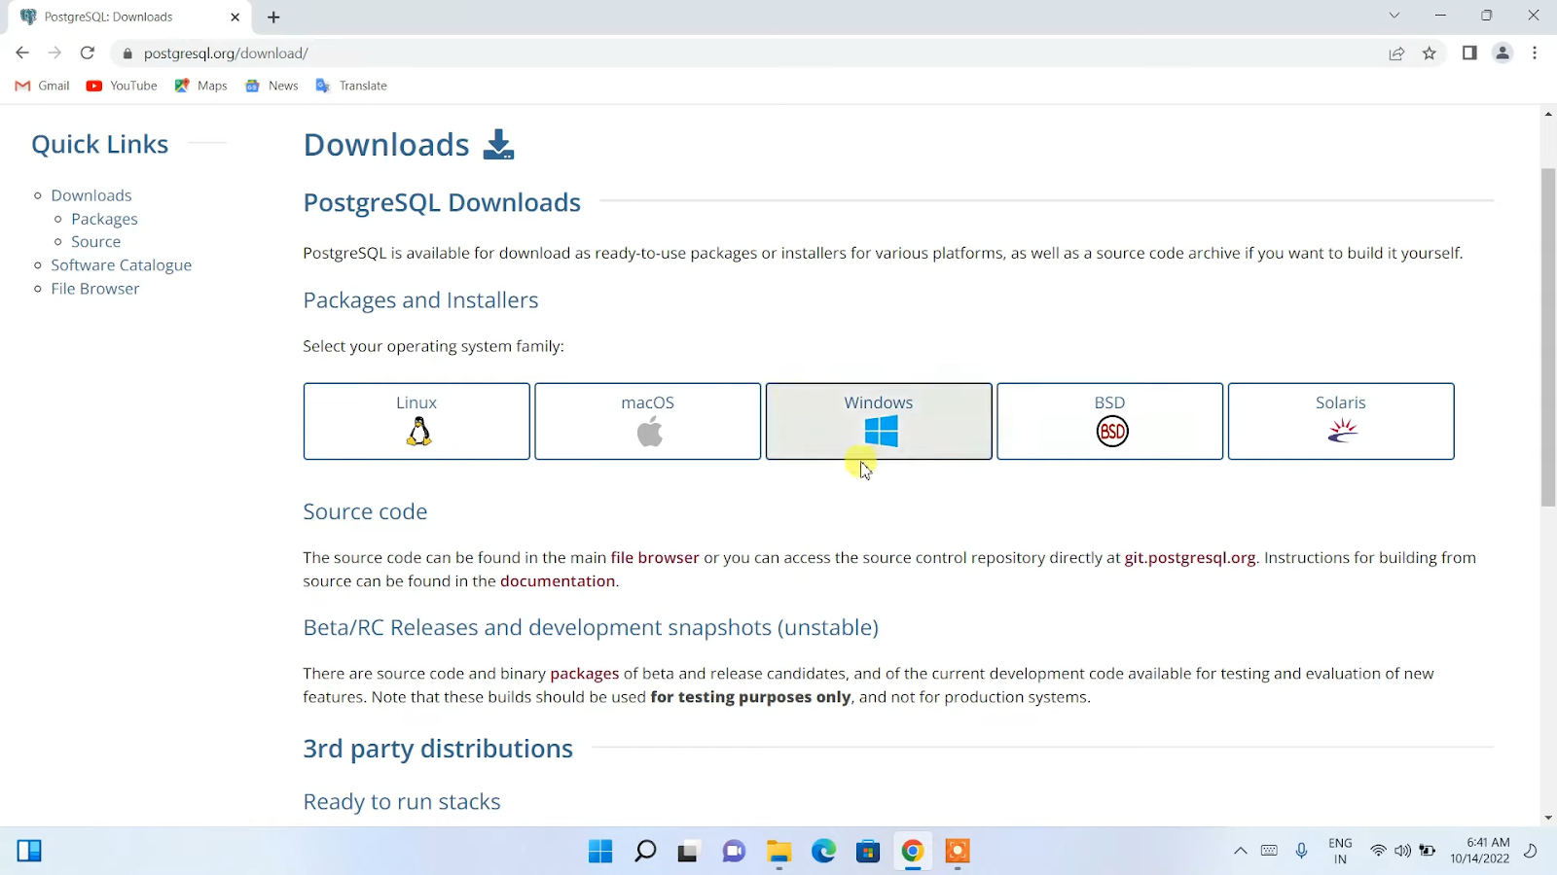Image resolution: width=1557 pixels, height=875 pixels.
Task: Open YouTube from the bookmarks bar
Action: click(x=121, y=86)
